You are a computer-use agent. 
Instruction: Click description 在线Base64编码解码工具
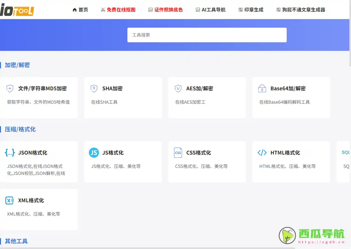[284, 102]
